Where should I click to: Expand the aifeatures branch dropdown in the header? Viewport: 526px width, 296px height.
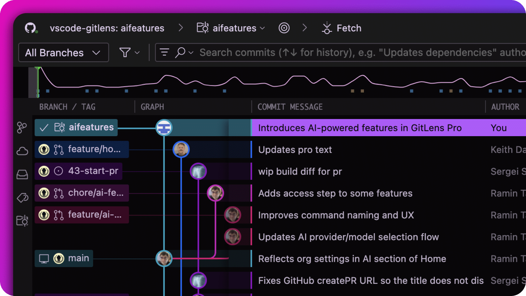point(262,28)
